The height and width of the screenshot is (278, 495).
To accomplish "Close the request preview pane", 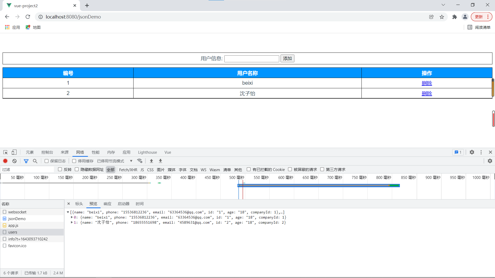I will 69,204.
